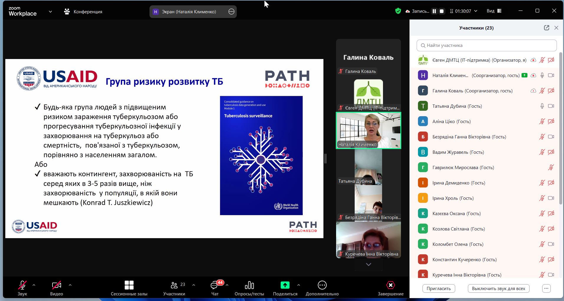Unmute microphone with Звук button
This screenshot has width=564, height=301.
(22, 285)
